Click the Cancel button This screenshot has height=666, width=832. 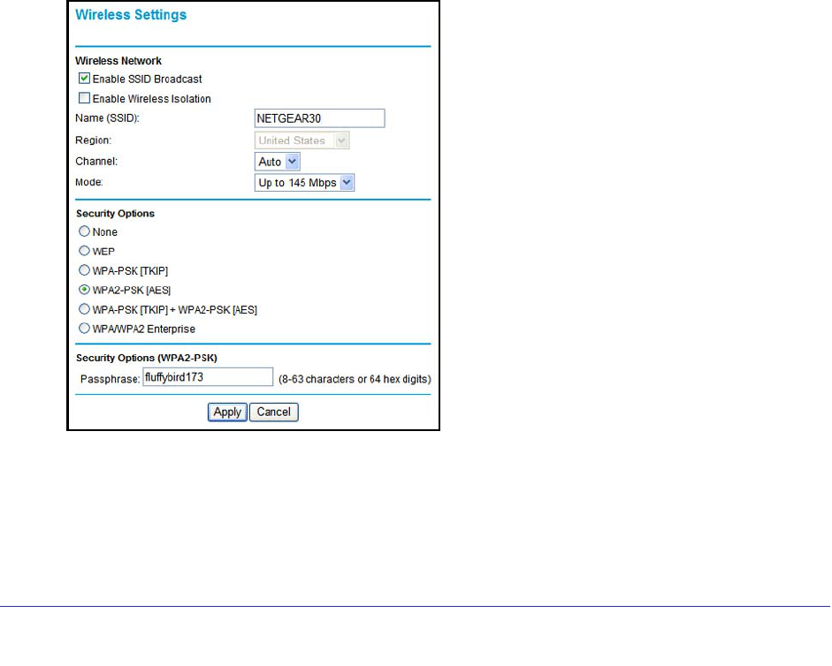[x=274, y=412]
